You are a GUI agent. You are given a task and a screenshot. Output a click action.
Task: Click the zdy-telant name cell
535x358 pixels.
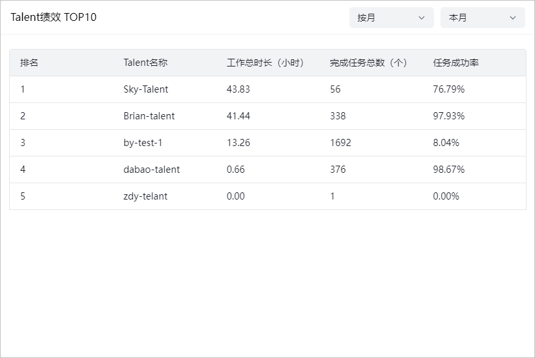(x=145, y=196)
